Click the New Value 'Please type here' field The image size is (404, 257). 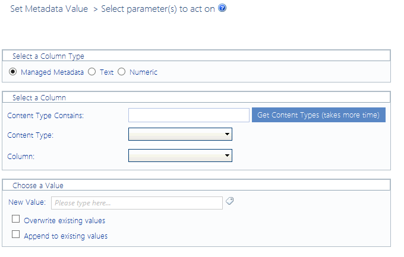coord(137,203)
